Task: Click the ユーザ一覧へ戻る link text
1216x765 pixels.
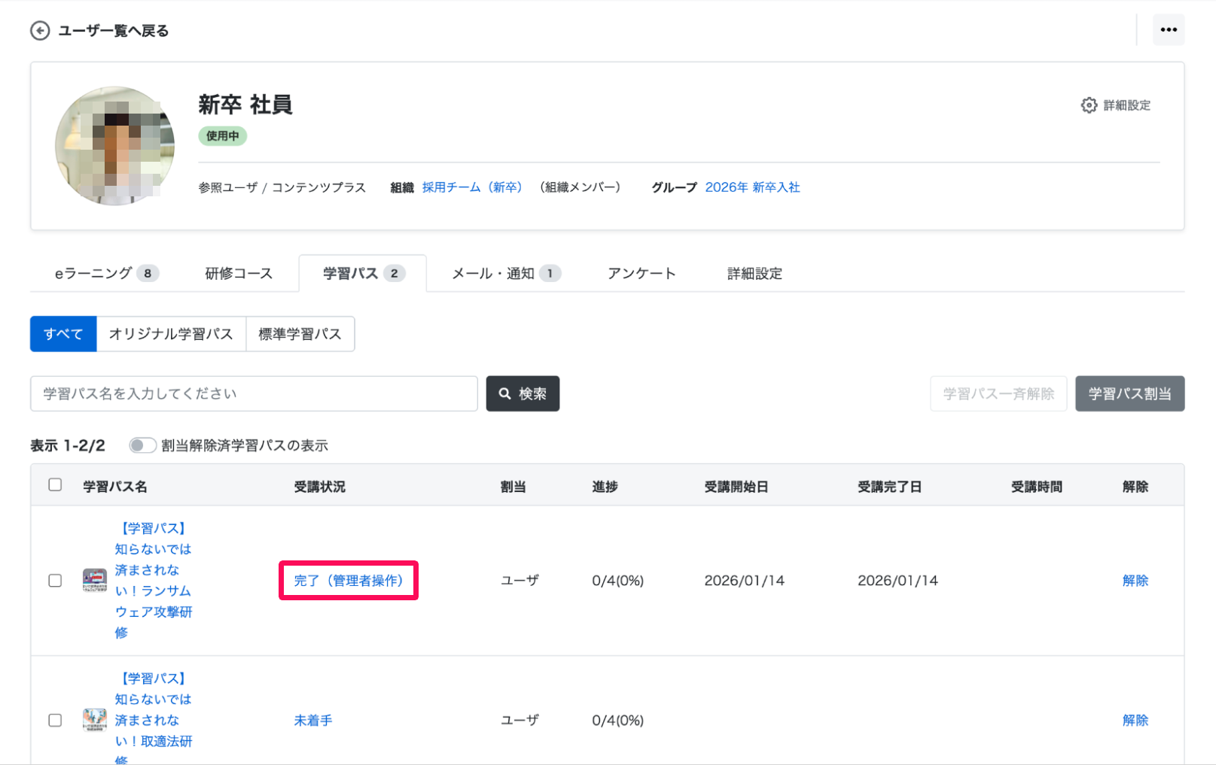Action: click(114, 31)
